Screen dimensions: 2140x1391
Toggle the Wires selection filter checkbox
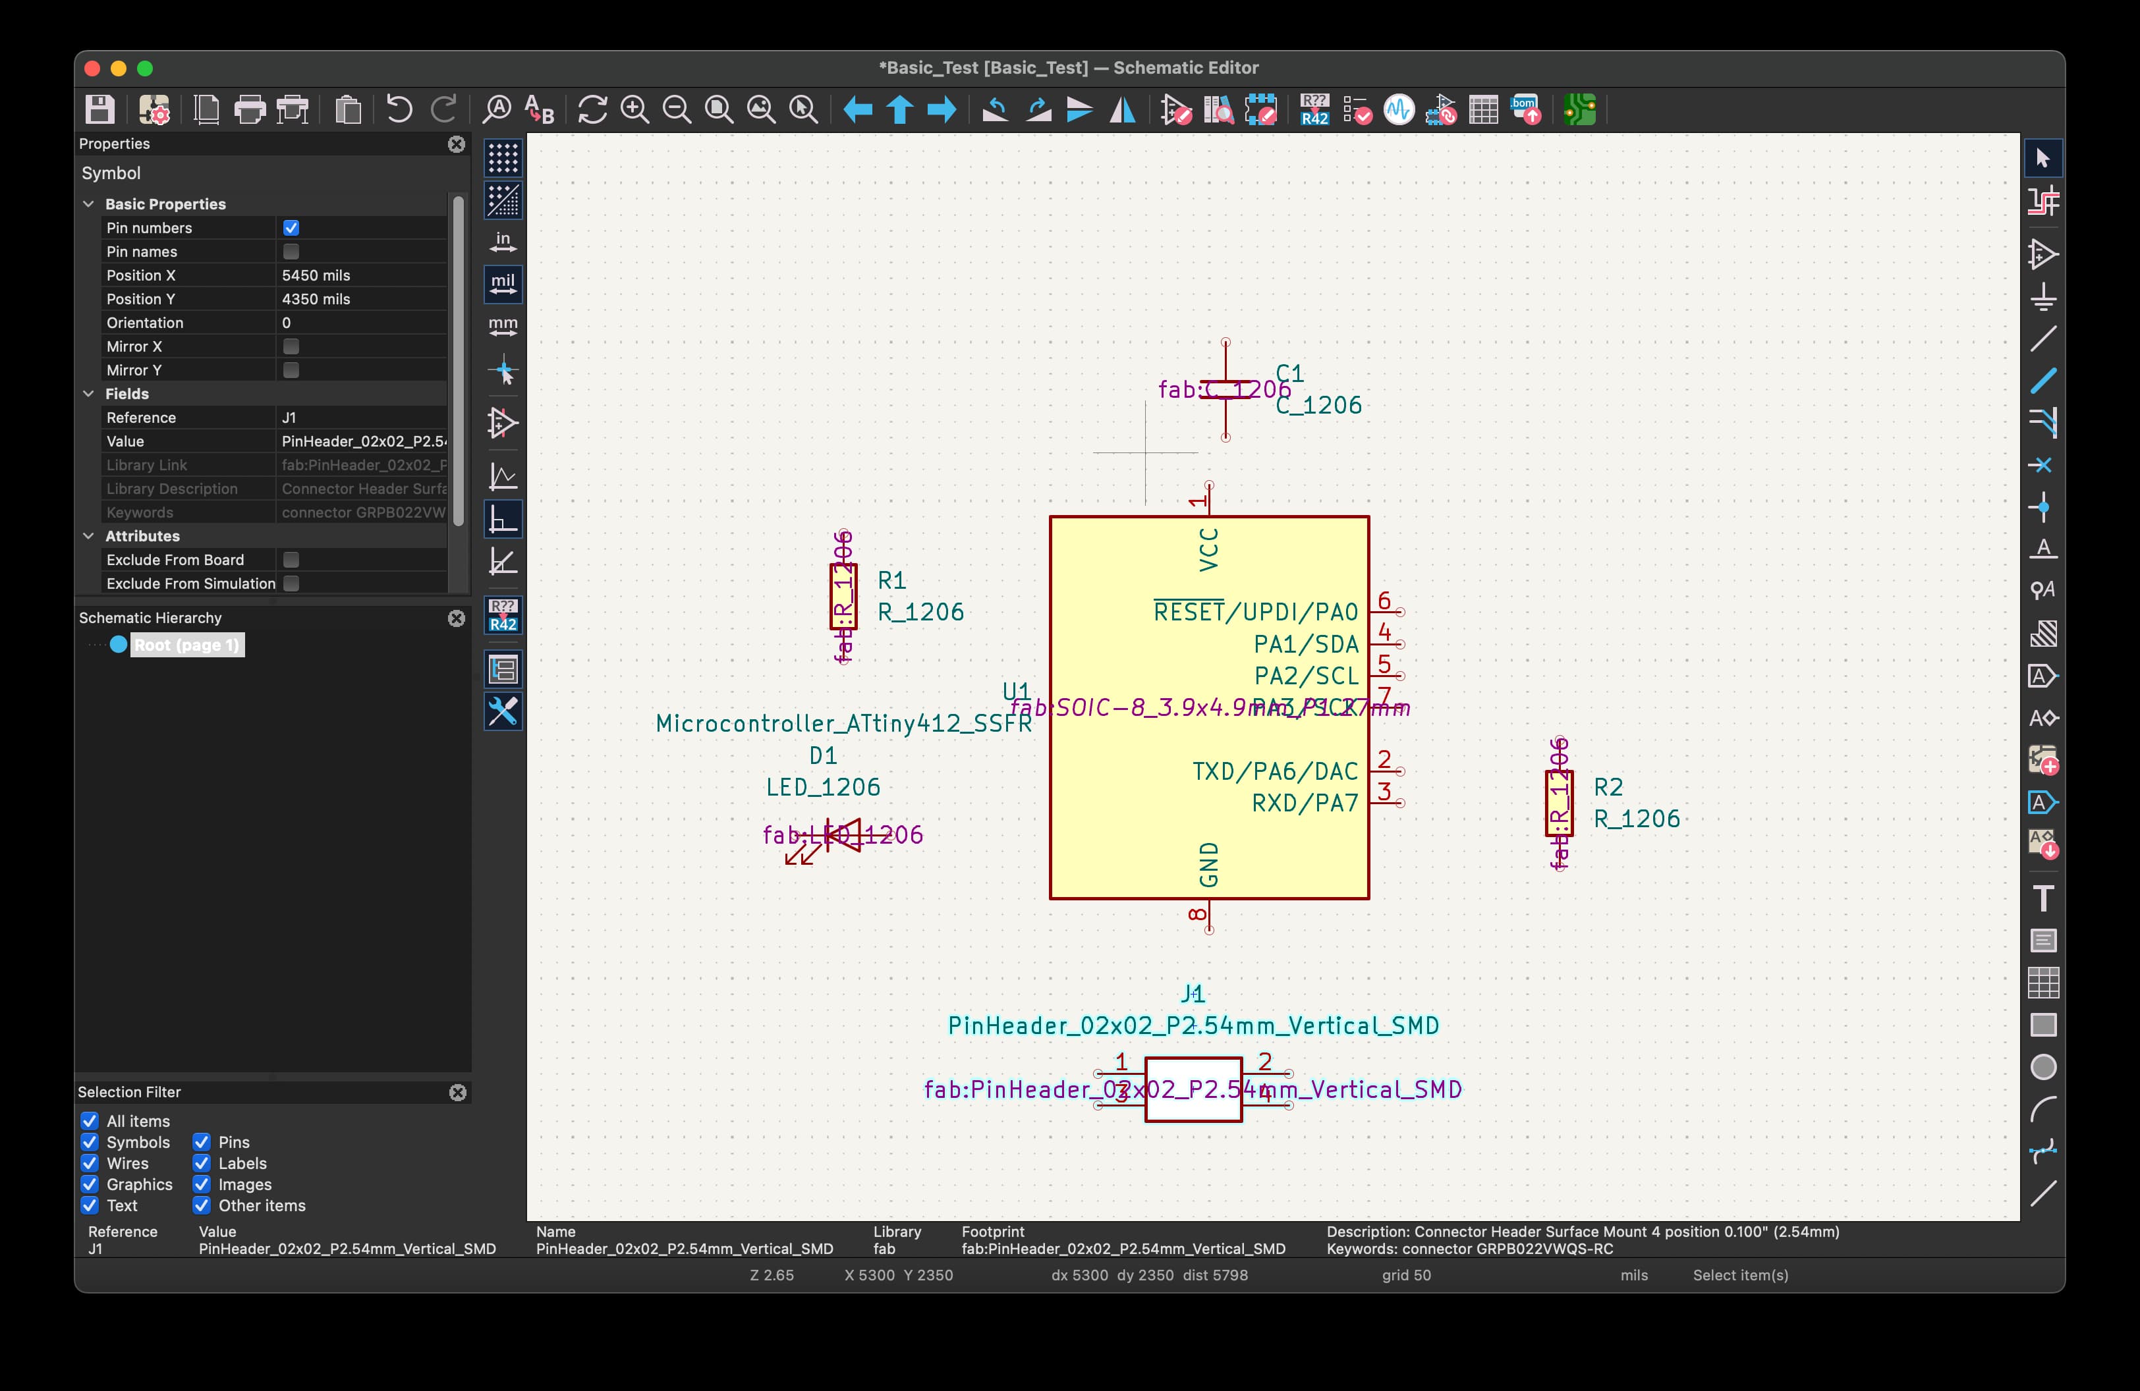pyautogui.click(x=90, y=1164)
